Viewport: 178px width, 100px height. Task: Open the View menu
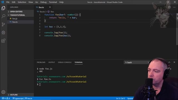coord(31,2)
